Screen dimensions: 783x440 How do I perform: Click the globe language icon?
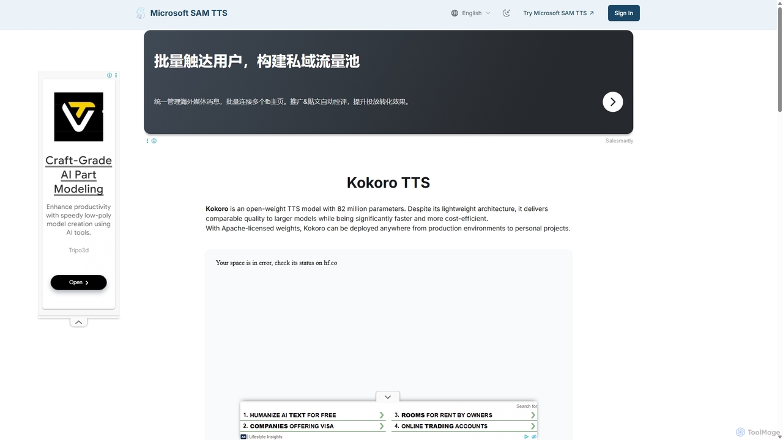[x=455, y=13]
